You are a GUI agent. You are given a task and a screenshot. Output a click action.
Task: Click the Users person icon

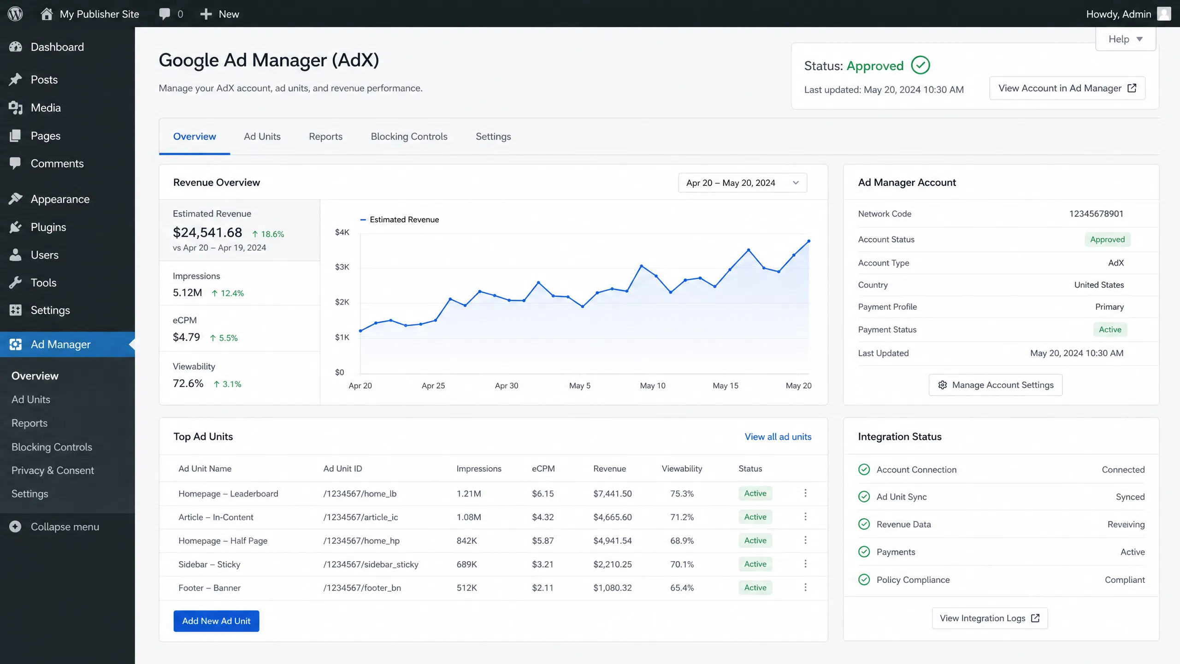(x=16, y=255)
